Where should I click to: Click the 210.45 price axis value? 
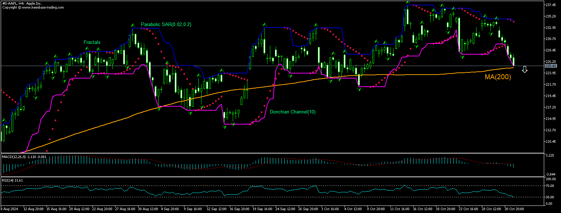[x=551, y=142]
